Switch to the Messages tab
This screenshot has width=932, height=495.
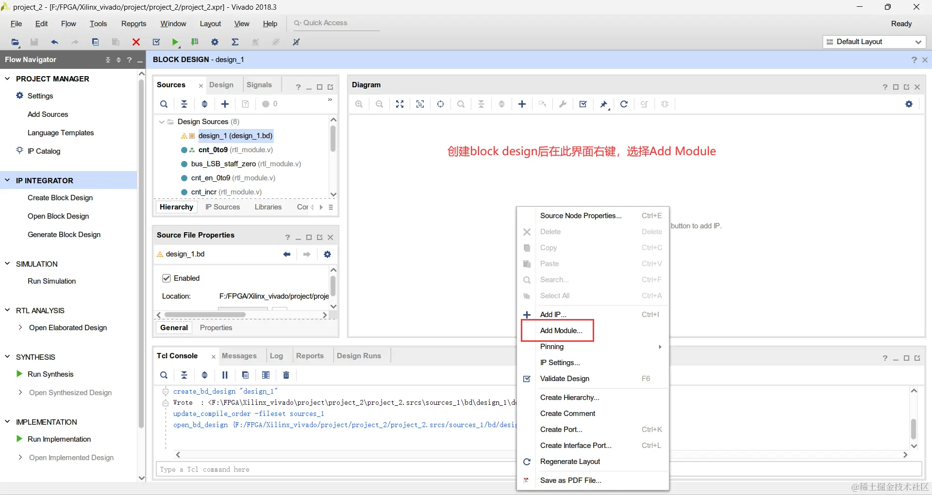pos(239,356)
